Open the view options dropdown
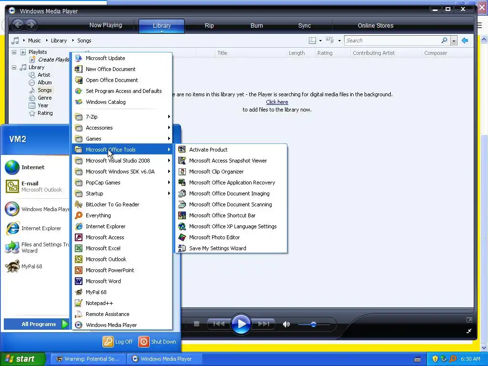This screenshot has height=366, width=488. click(339, 41)
